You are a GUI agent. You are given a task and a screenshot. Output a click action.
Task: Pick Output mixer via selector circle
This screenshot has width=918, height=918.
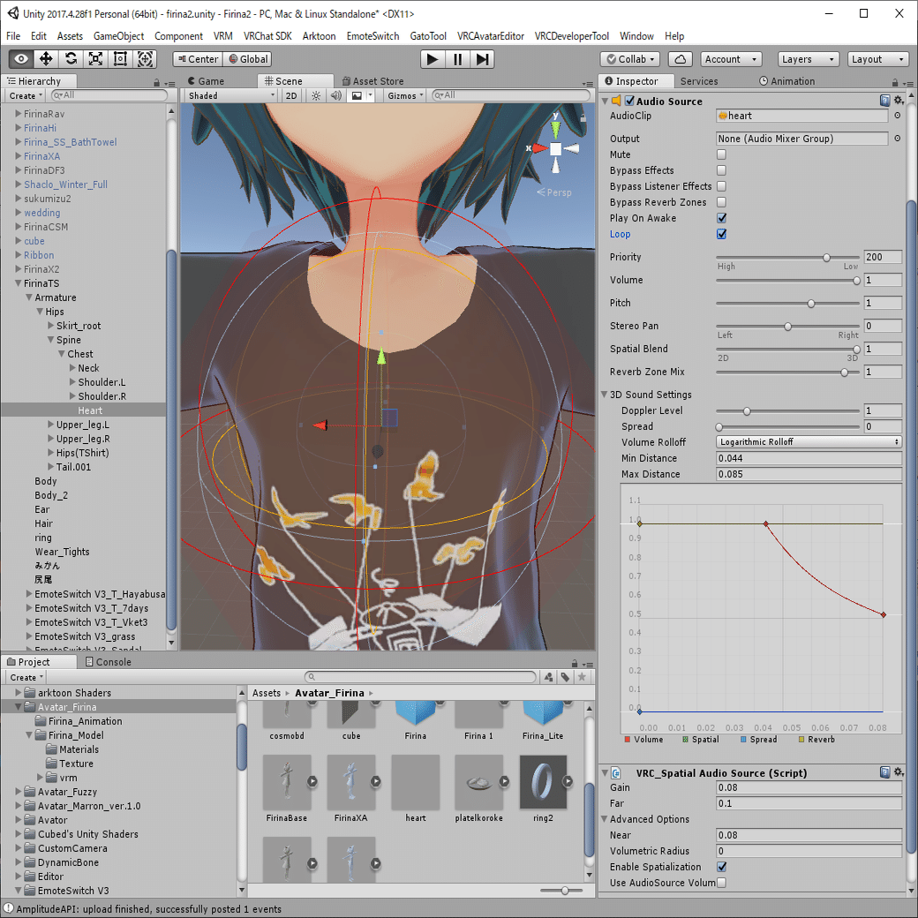click(897, 139)
